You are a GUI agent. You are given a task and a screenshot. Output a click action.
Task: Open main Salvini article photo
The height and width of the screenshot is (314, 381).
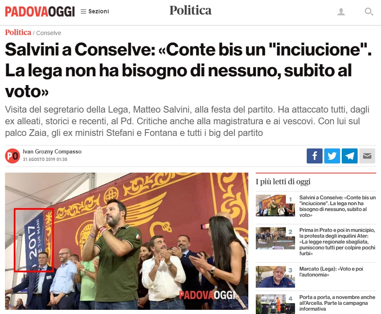(x=126, y=241)
